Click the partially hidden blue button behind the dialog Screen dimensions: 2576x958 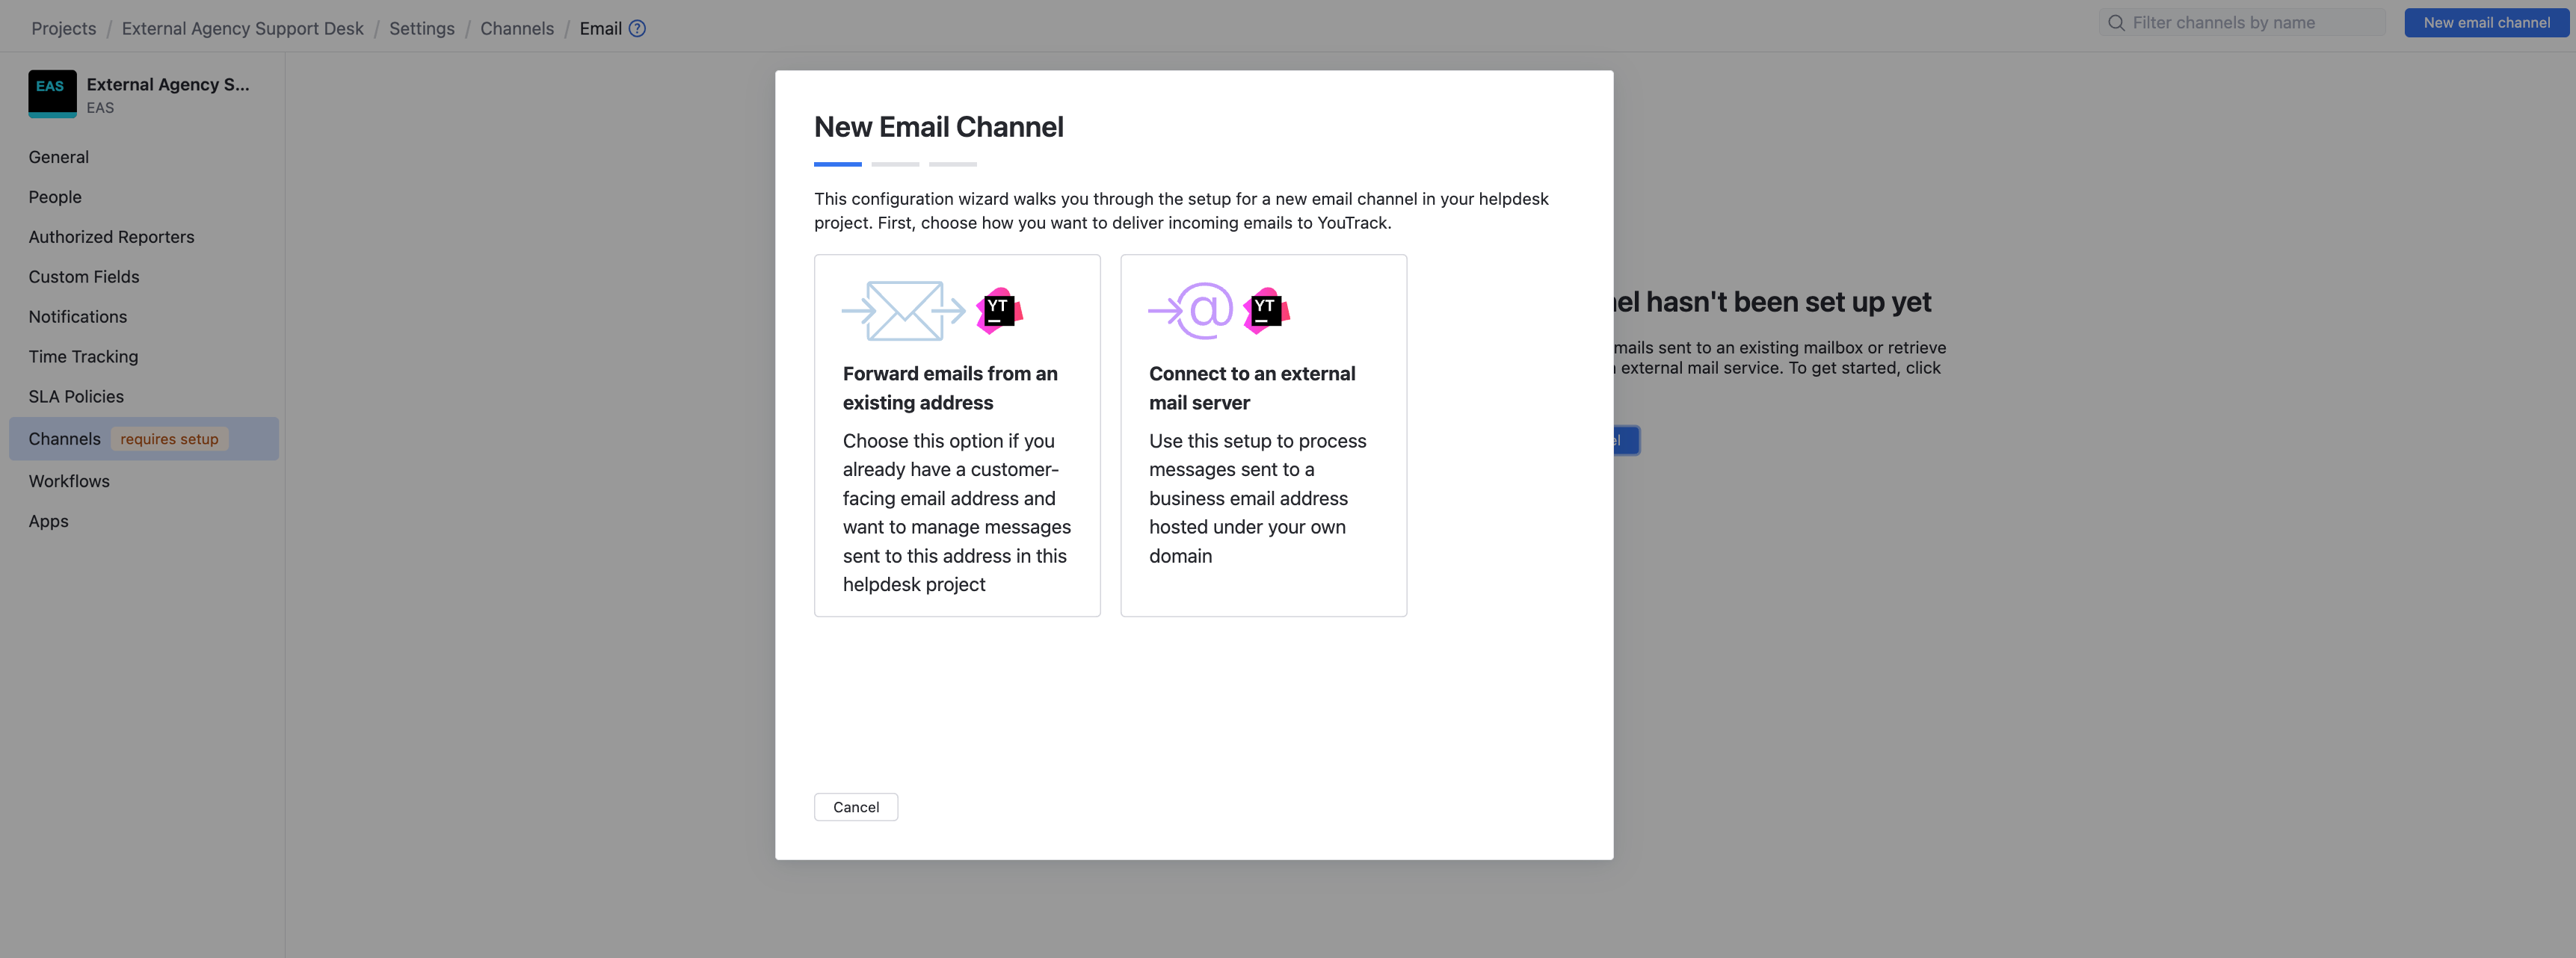[x=1626, y=440]
